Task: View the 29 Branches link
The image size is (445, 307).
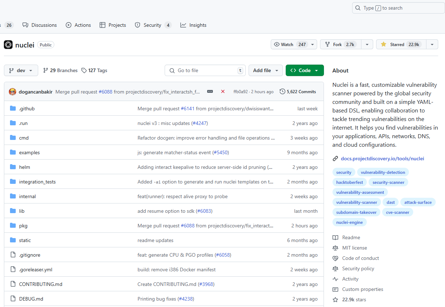Action: point(60,70)
